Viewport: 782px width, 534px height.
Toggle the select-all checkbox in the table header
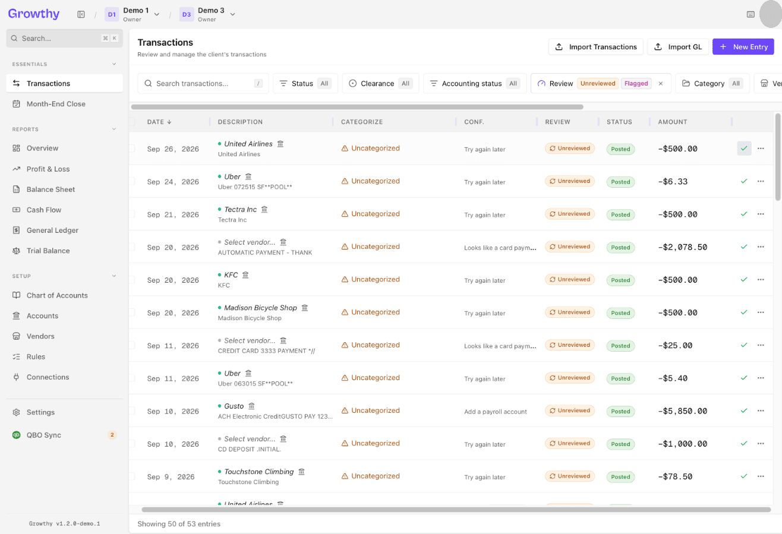[x=132, y=122]
